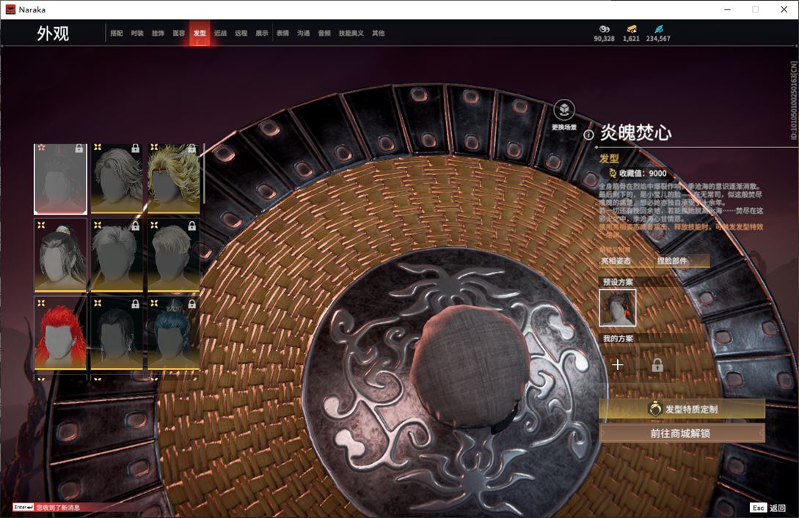Open the 表情 tab
This screenshot has width=799, height=518.
[x=282, y=33]
